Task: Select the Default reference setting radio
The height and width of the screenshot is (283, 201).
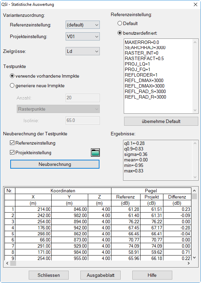Action: coord(120,23)
